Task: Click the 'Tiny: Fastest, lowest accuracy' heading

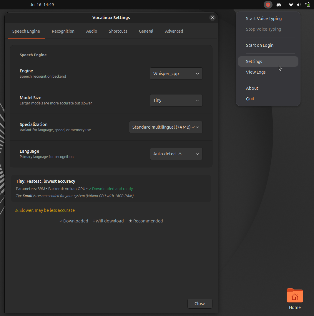Action: coord(46,181)
